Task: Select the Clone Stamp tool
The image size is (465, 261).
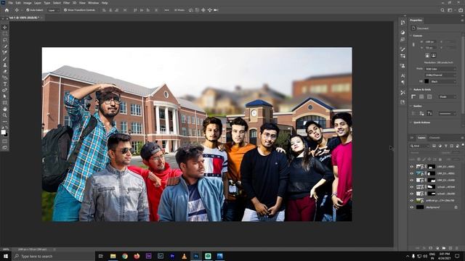Action: (x=5, y=65)
